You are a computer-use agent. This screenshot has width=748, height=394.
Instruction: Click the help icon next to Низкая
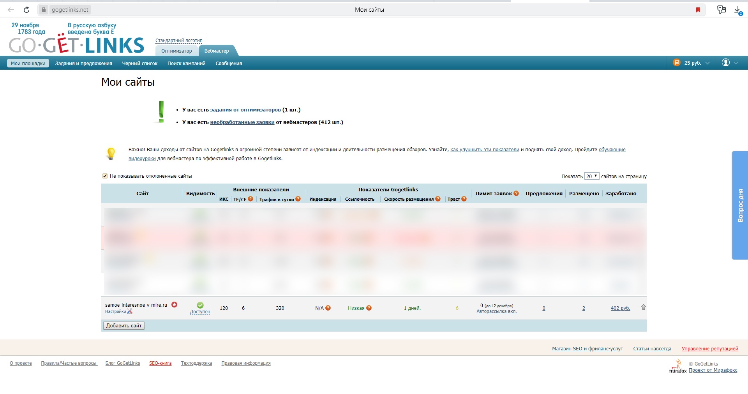(x=369, y=308)
